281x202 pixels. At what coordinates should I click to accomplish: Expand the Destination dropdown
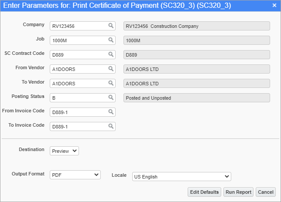coord(64,151)
